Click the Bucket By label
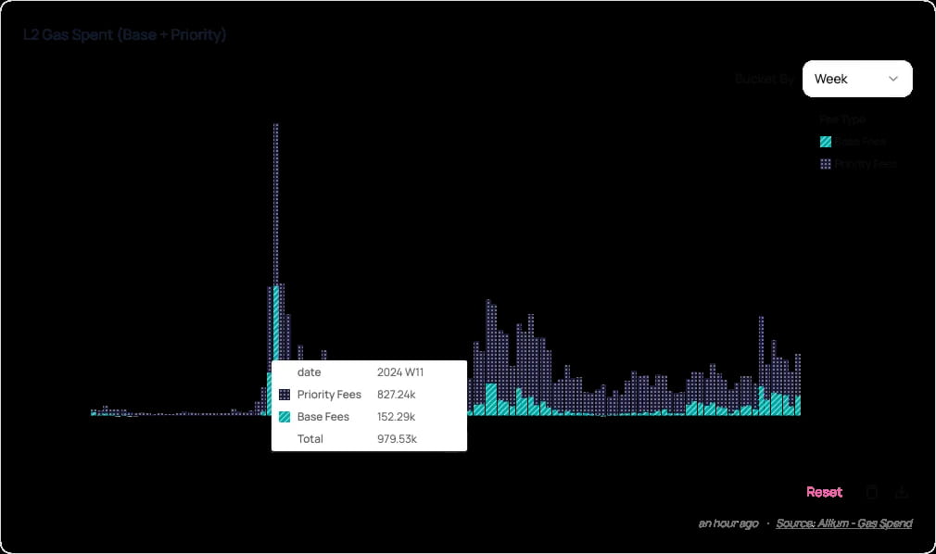 pos(765,79)
